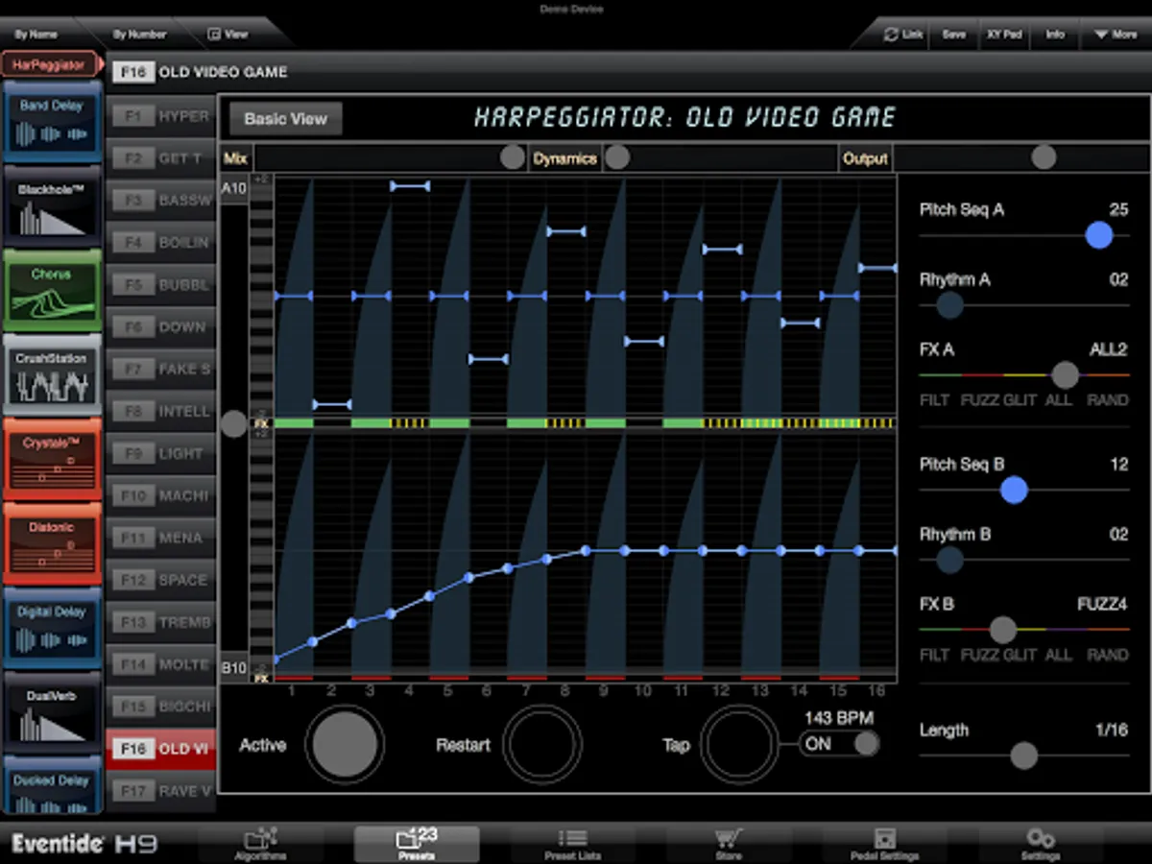
Task: Click the Save button
Action: tap(954, 35)
